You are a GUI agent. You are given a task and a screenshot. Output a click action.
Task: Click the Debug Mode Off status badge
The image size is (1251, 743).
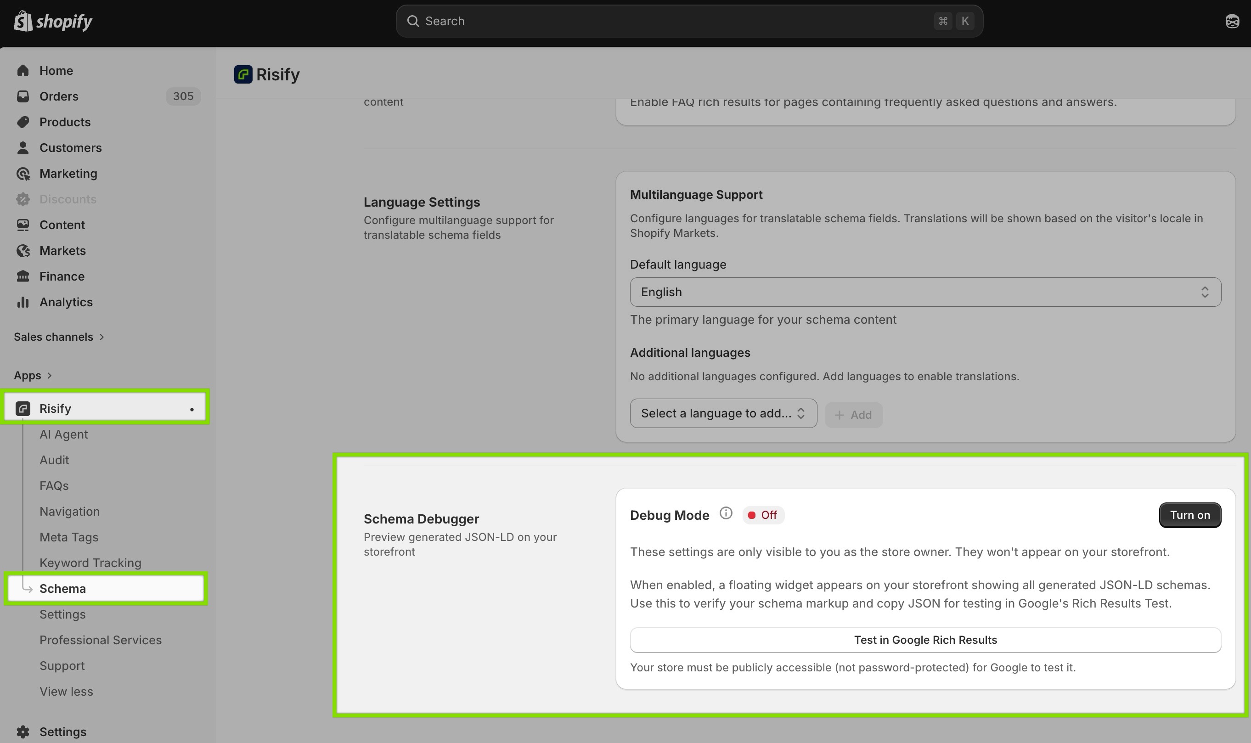pyautogui.click(x=763, y=515)
